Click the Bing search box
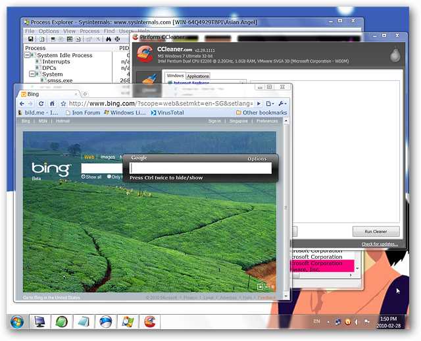The image size is (421, 341). (102, 169)
